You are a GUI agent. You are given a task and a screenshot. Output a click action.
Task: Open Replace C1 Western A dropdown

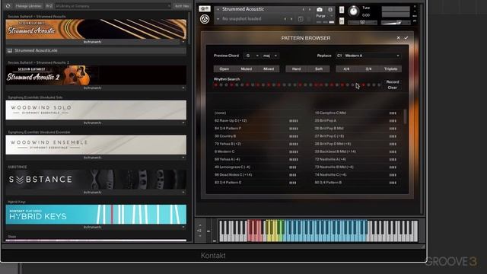point(368,56)
